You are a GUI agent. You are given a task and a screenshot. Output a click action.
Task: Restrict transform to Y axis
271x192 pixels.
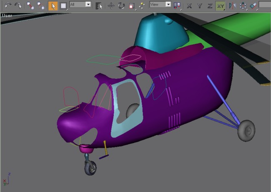click(200, 5)
